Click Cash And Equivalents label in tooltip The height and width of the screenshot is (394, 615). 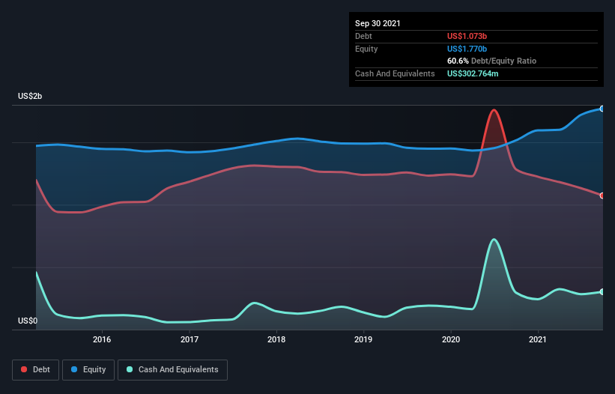pos(395,73)
